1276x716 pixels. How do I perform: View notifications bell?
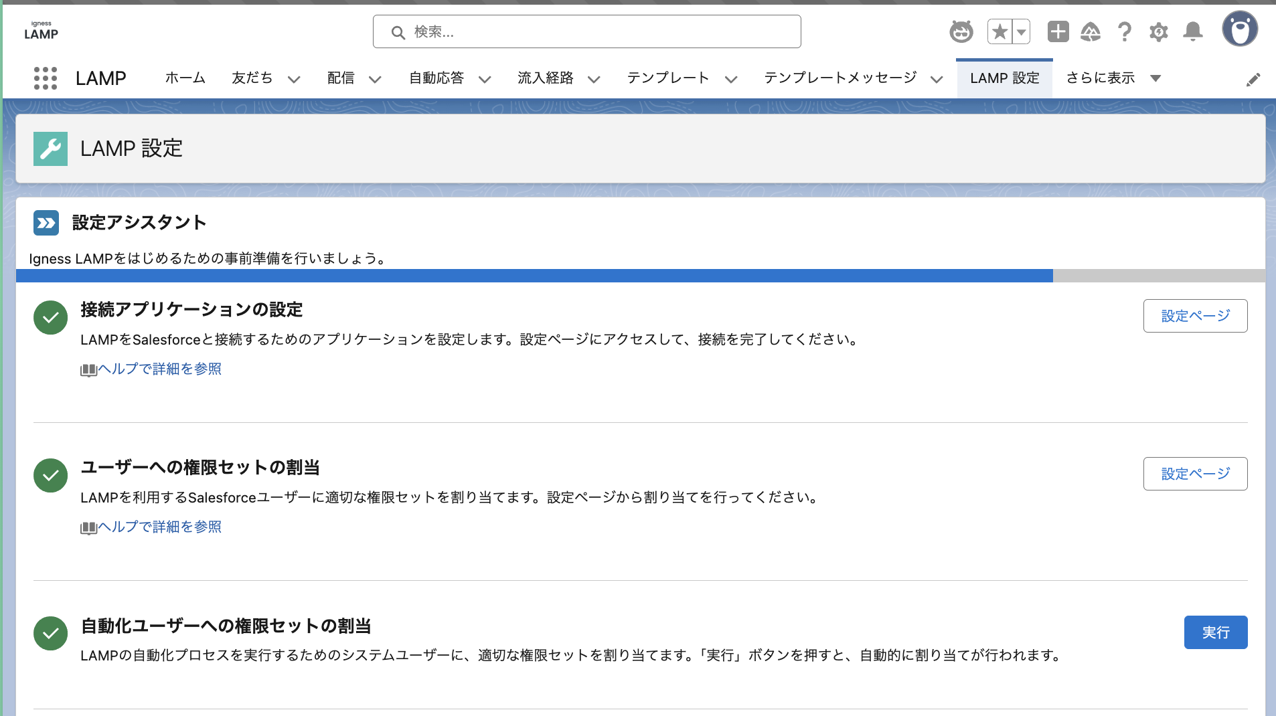click(x=1193, y=31)
